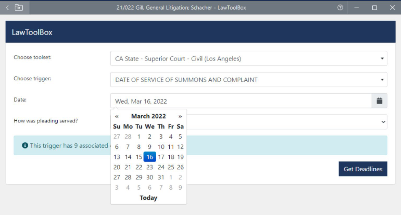Click the back arrow in title bar

tap(7, 8)
